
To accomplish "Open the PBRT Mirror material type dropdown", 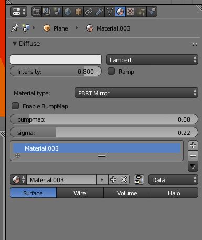I will pyautogui.click(x=136, y=93).
